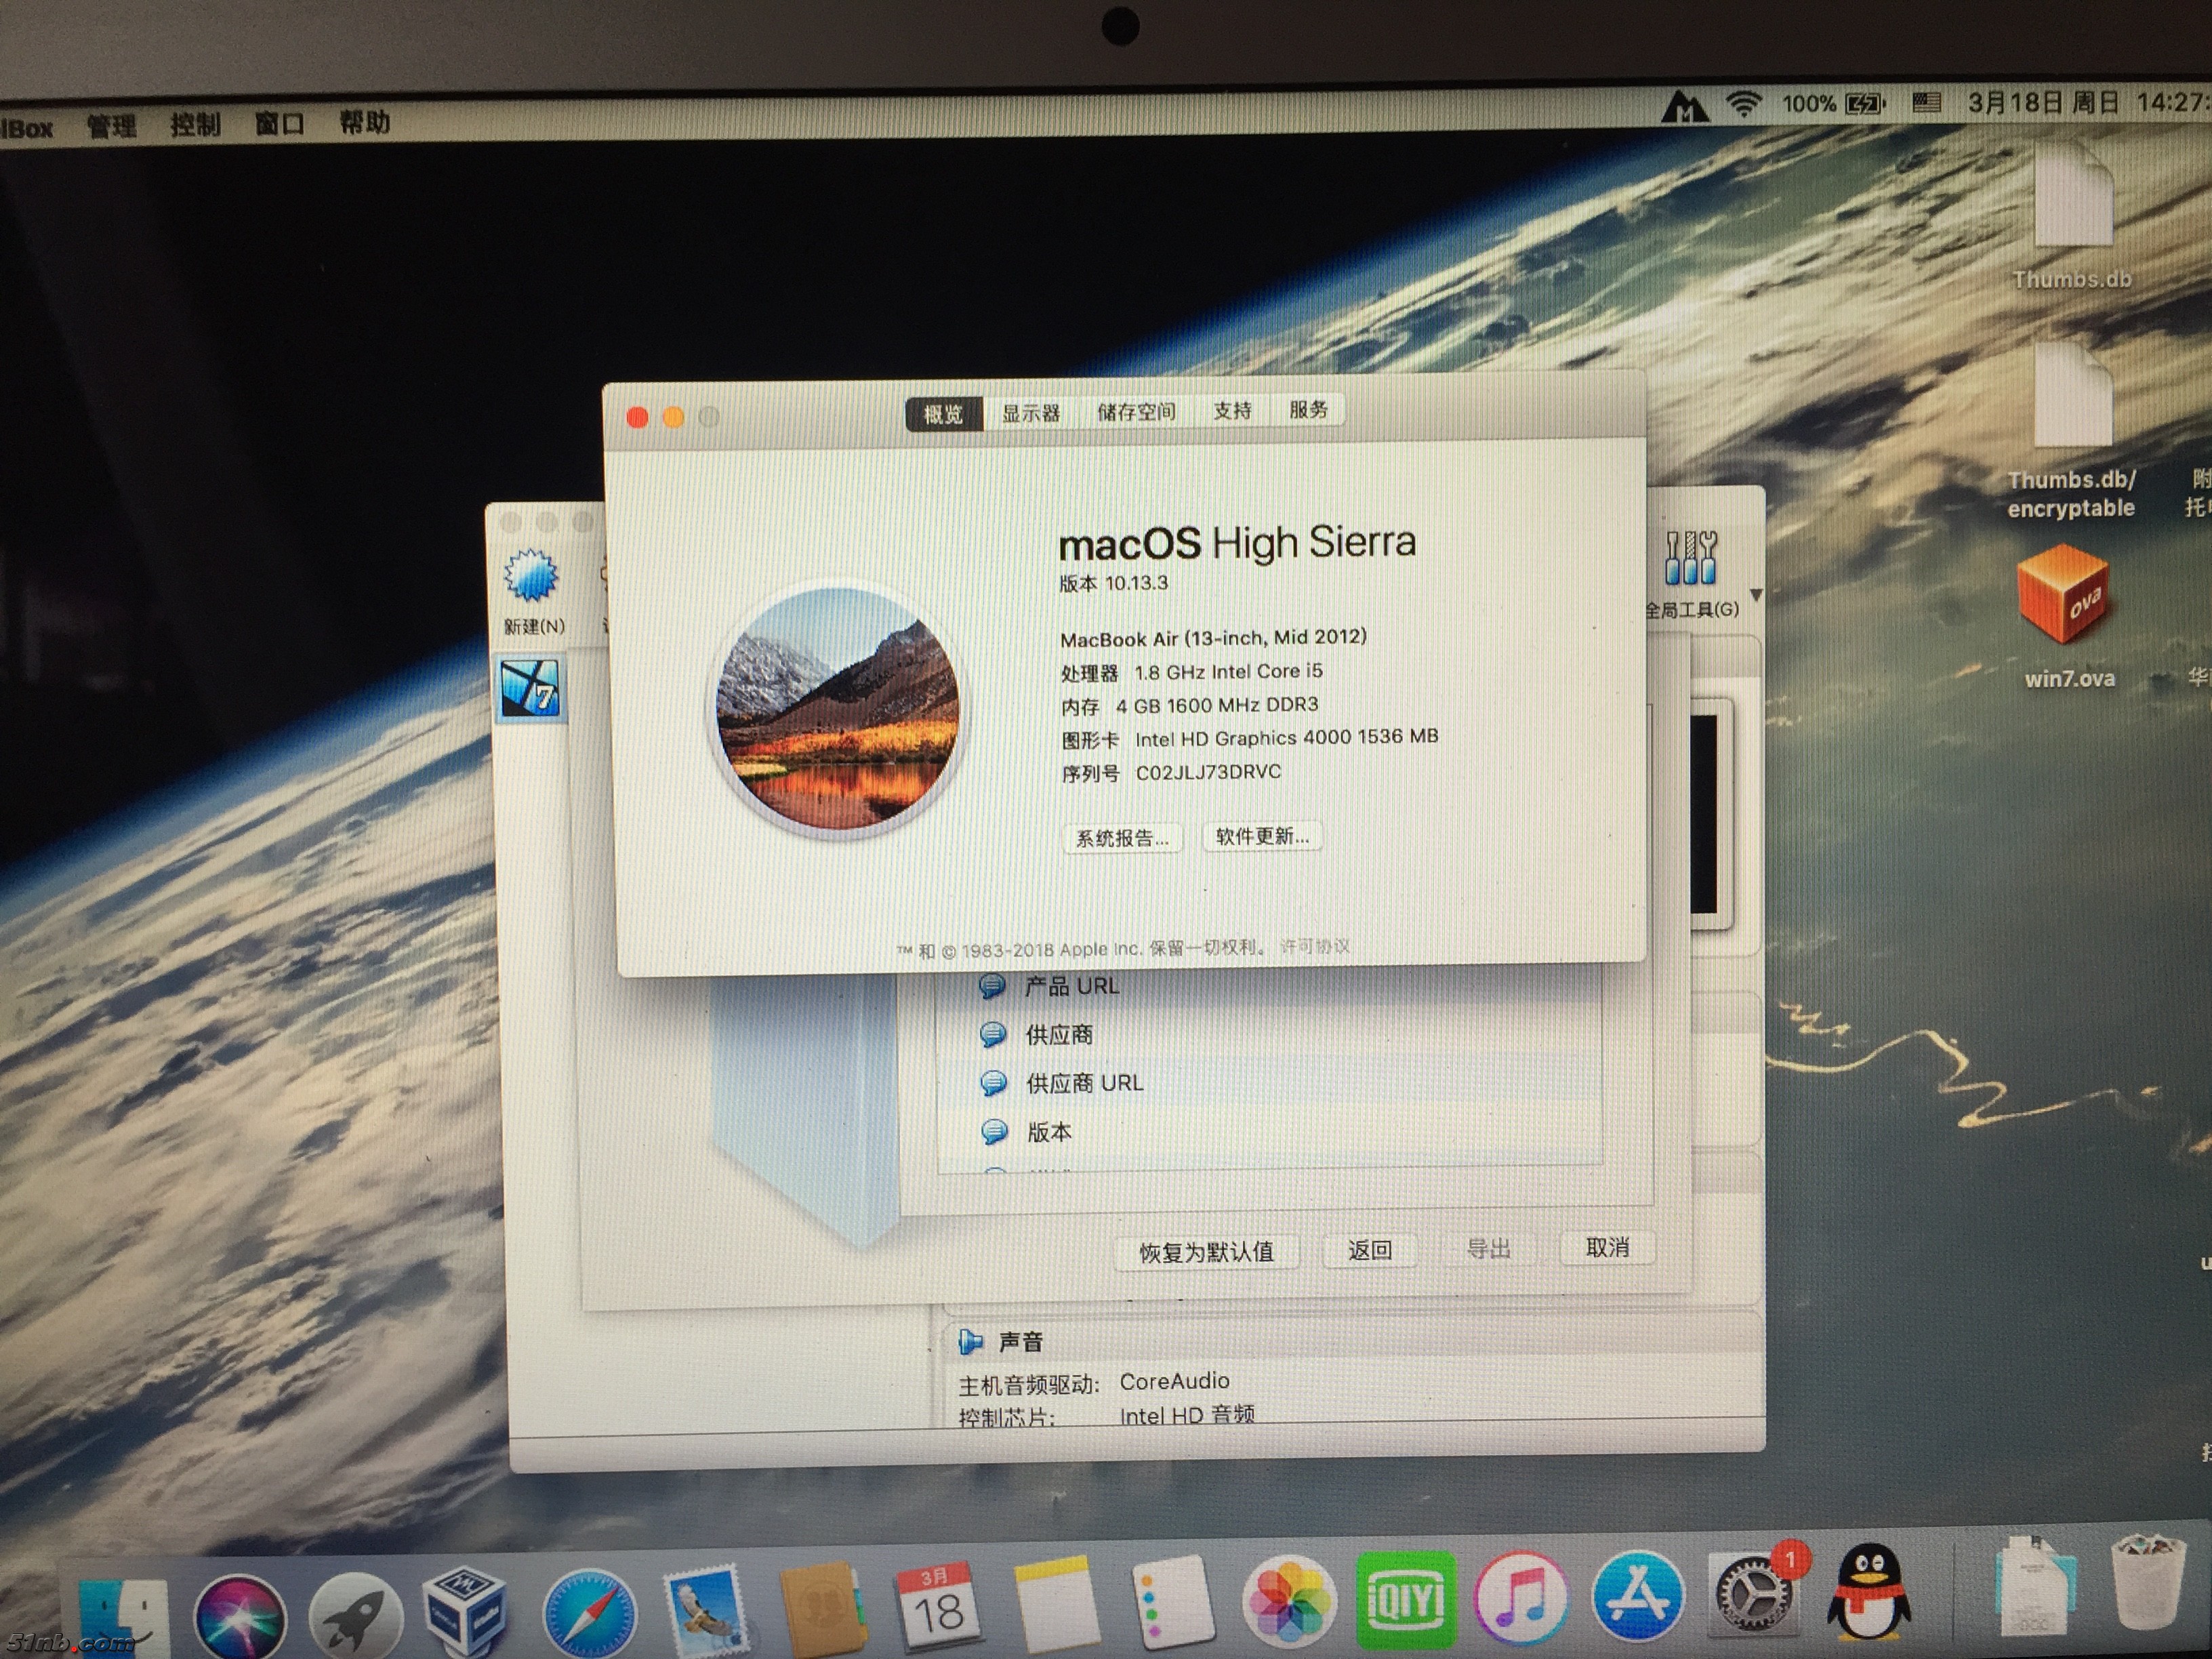
Task: Select the 产品 URL row
Action: [1270, 986]
